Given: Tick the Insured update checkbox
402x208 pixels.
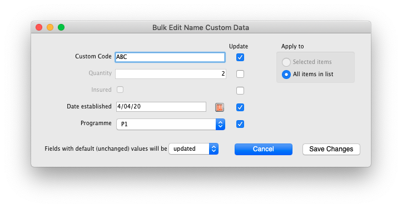Looking at the screenshot, I should (x=240, y=91).
